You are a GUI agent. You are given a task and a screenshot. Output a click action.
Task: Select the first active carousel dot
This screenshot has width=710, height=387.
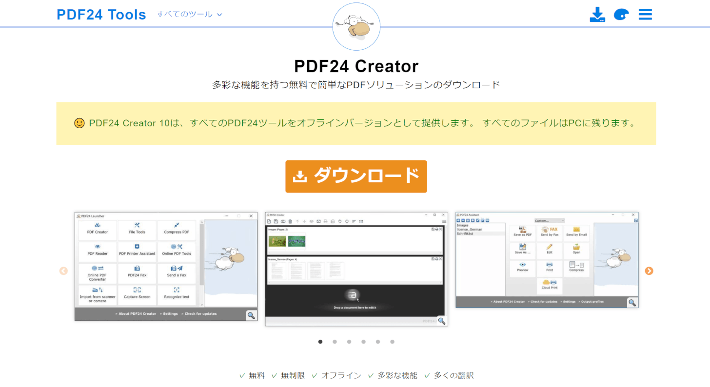pyautogui.click(x=320, y=342)
